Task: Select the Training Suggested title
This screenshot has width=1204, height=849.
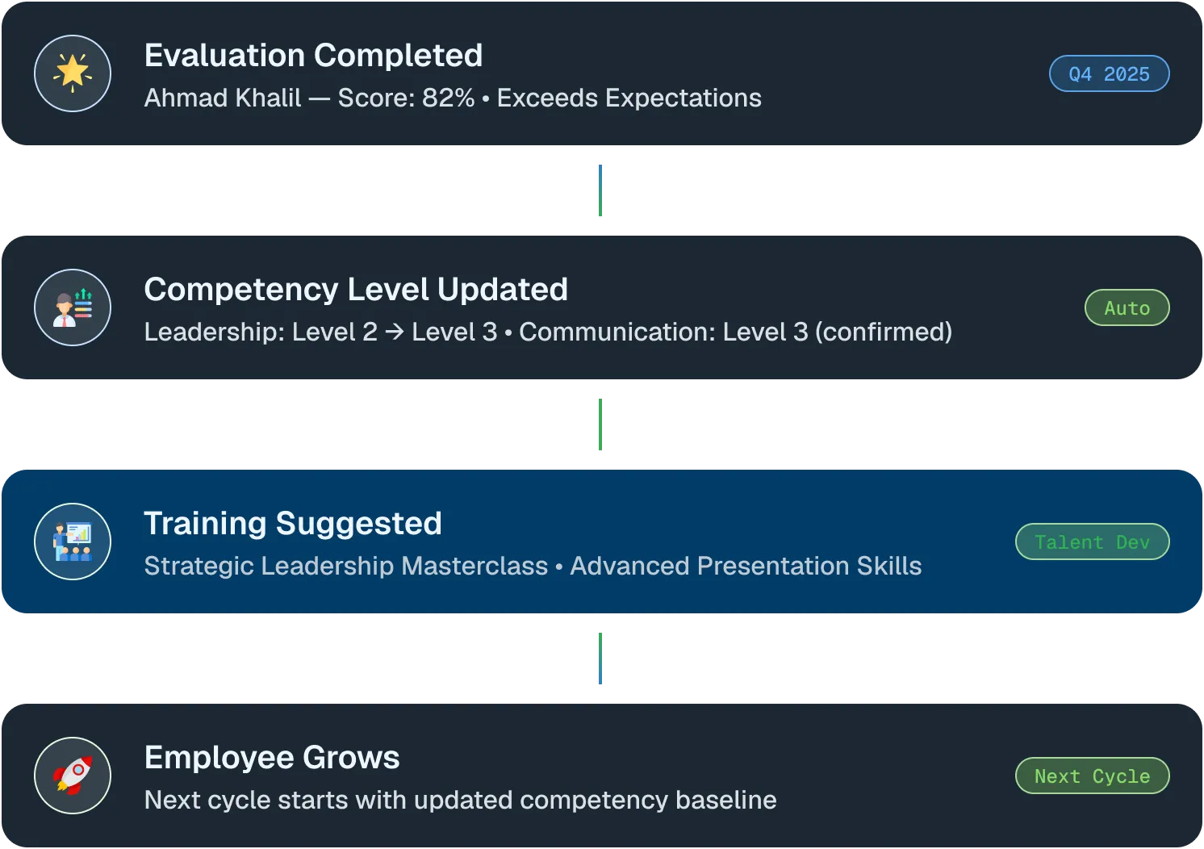Action: [x=293, y=523]
